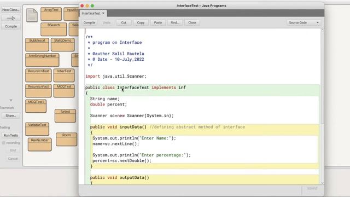Click the yellow minimize window button
350x197 pixels.
[87, 5]
